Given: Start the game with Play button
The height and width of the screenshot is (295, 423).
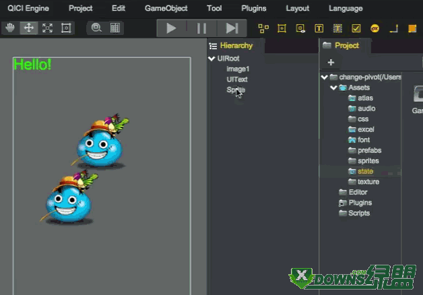Looking at the screenshot, I should pos(171,28).
